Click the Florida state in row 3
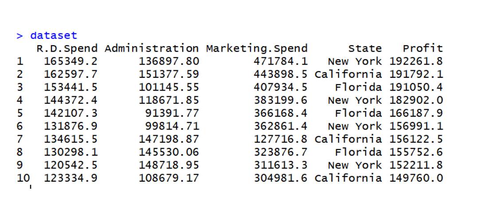The width and height of the screenshot is (479, 221). click(358, 87)
